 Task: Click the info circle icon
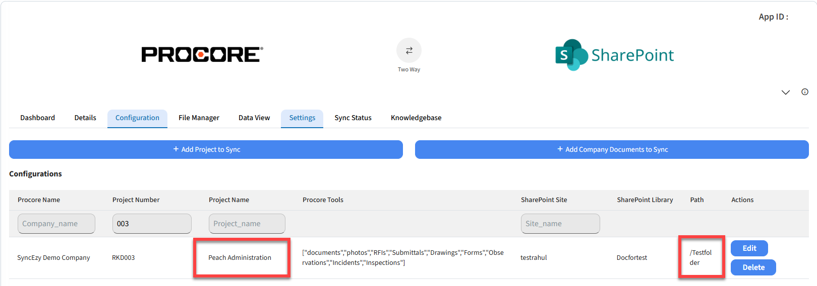pyautogui.click(x=805, y=92)
